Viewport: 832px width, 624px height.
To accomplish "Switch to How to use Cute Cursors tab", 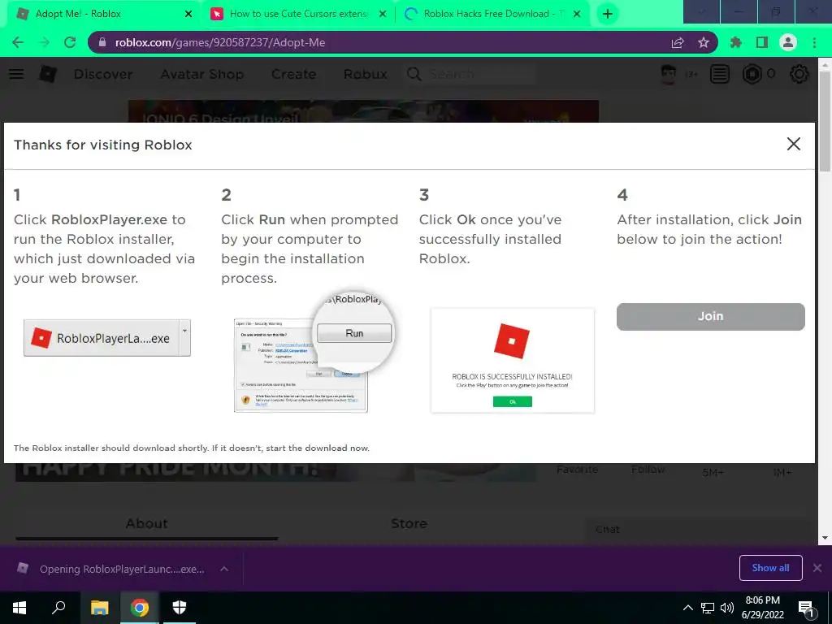I will pyautogui.click(x=299, y=14).
